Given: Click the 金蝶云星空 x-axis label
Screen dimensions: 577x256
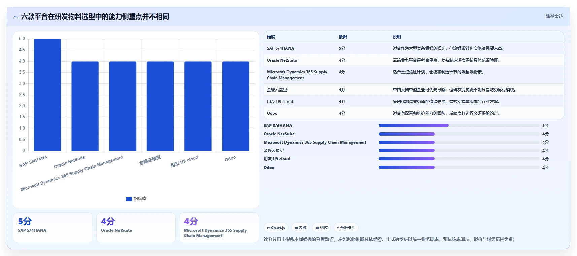Looking at the screenshot, I should pos(150,160).
